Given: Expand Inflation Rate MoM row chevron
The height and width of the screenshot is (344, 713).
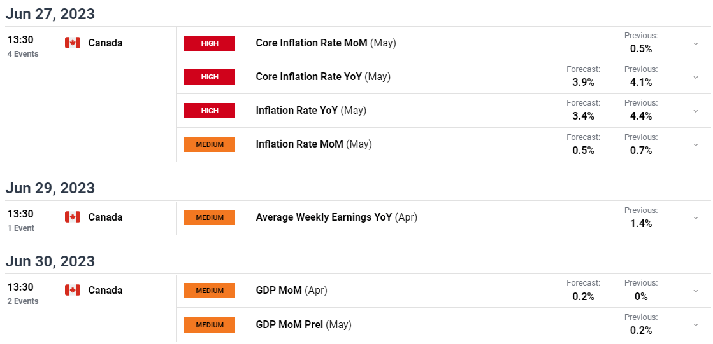Looking at the screenshot, I should (x=696, y=145).
